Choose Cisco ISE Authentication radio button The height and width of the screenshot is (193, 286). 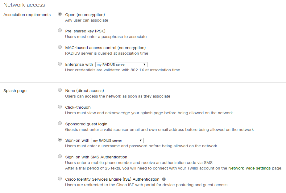coord(60,178)
